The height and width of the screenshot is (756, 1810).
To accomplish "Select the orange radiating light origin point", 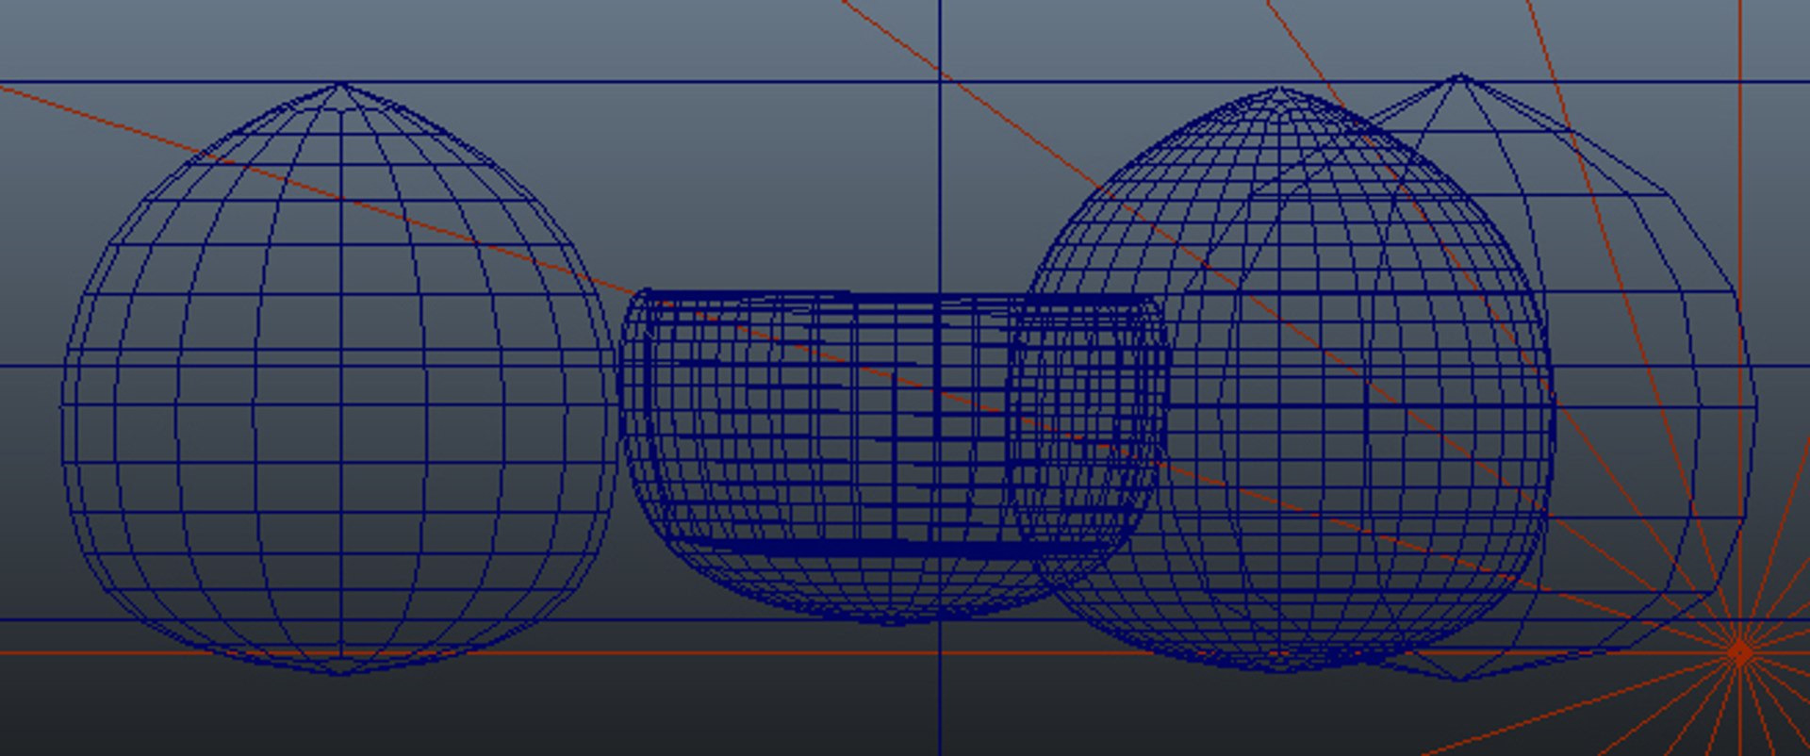I will click(1740, 651).
